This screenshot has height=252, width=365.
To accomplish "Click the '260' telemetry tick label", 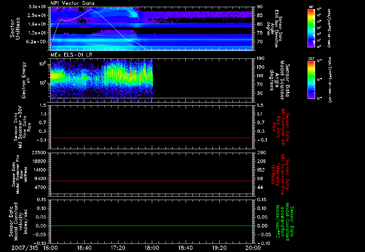I will 261,152.
